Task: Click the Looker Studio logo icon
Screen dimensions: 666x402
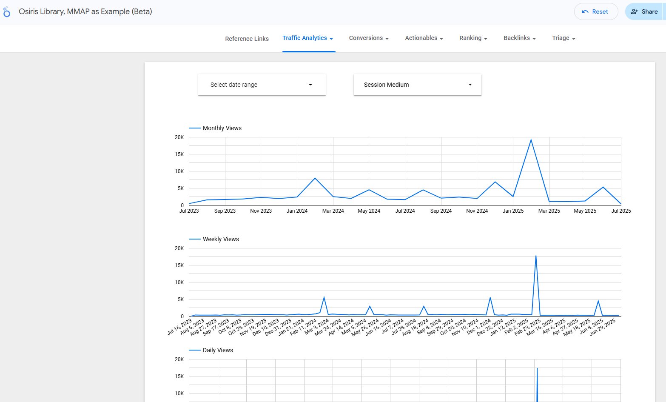Action: point(6,12)
